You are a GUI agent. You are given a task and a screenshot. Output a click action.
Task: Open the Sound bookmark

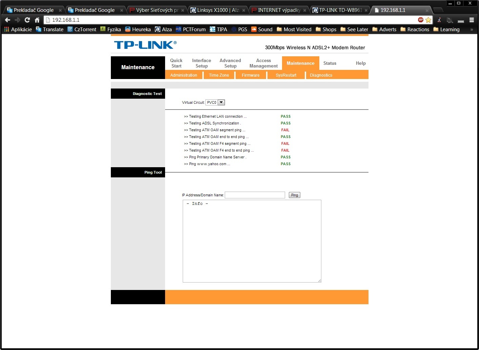[x=262, y=30]
